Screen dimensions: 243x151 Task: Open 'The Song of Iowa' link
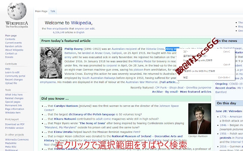92,123
